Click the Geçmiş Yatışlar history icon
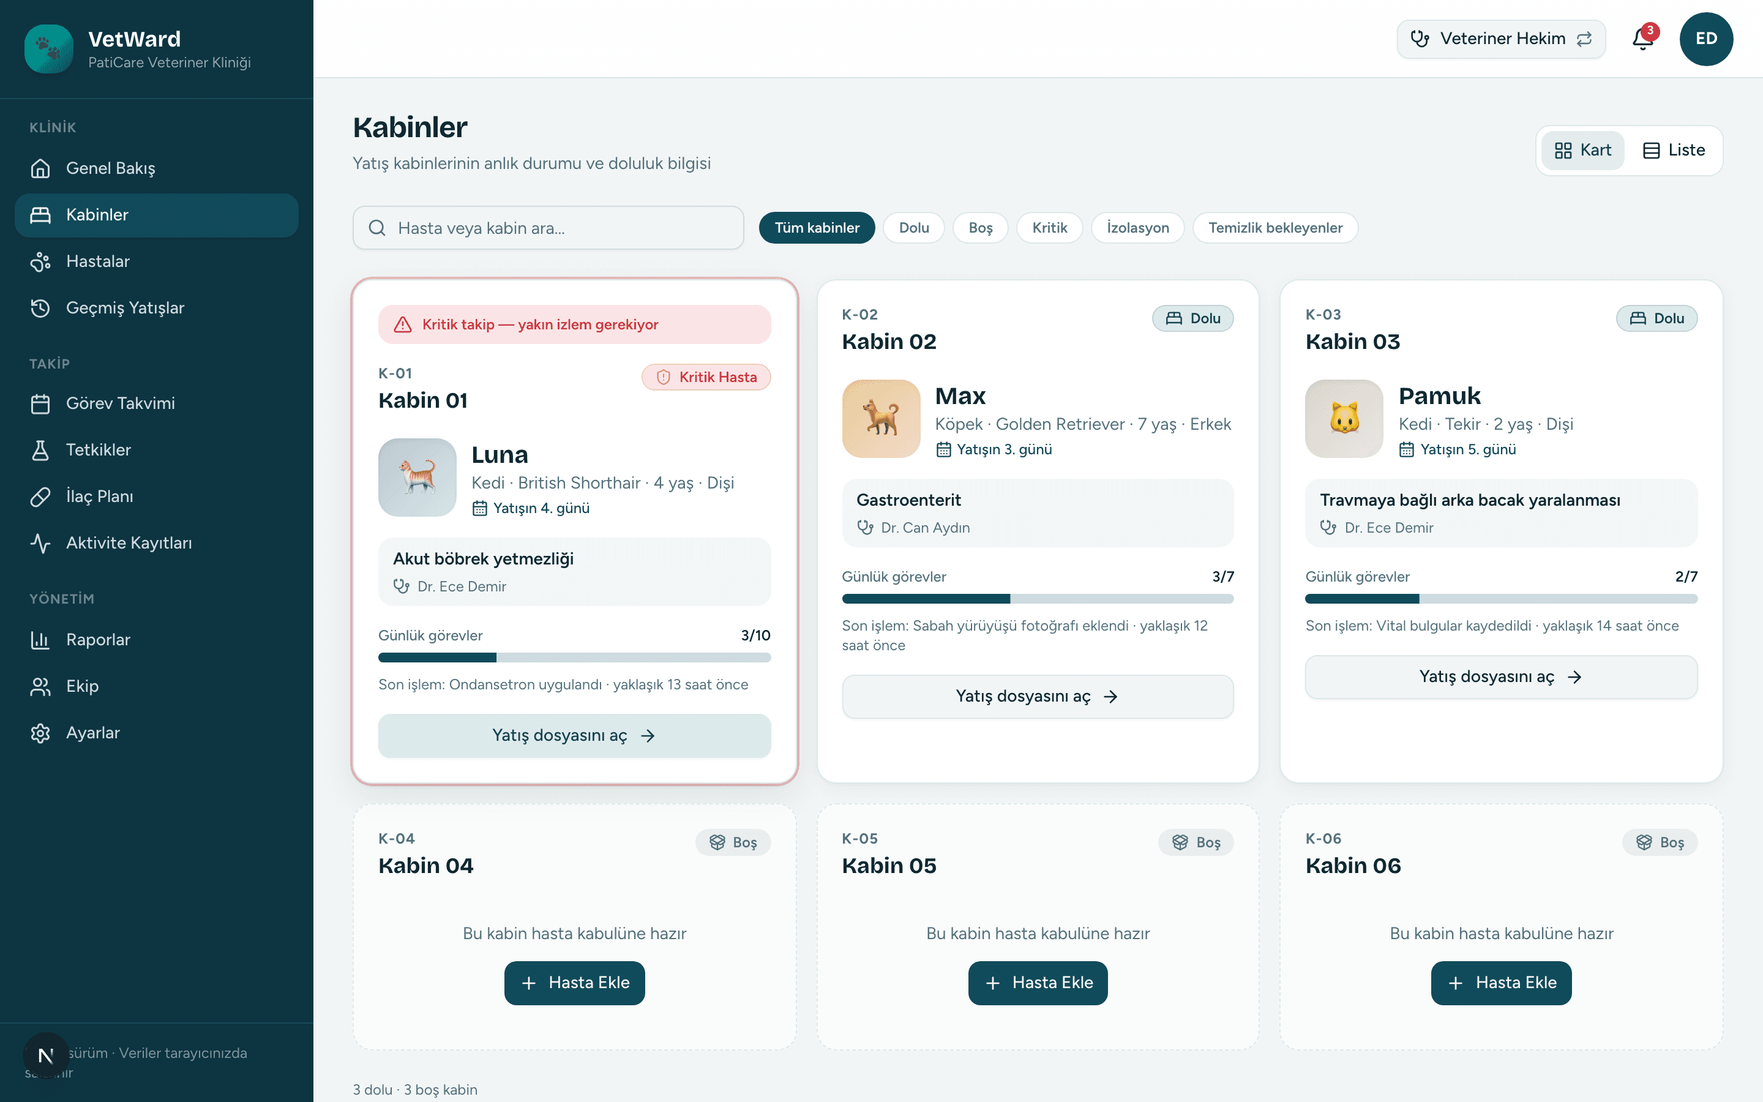This screenshot has width=1763, height=1102. 40,307
